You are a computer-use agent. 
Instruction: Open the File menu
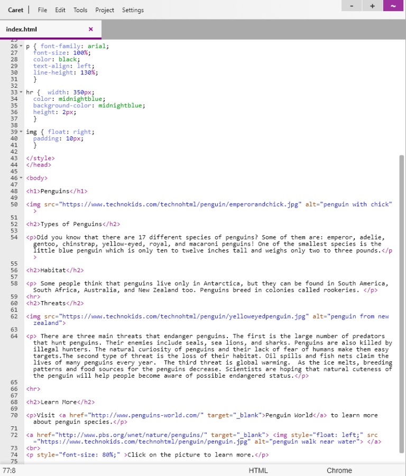coord(42,10)
